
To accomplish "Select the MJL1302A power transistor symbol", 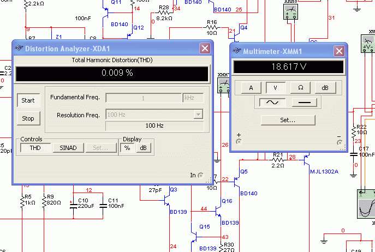I will (x=307, y=160).
